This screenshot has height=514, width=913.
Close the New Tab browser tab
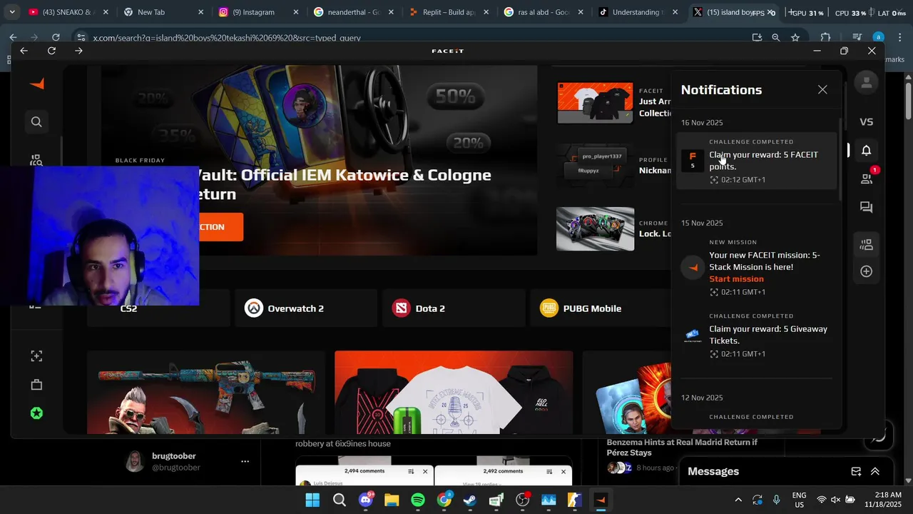pyautogui.click(x=200, y=12)
